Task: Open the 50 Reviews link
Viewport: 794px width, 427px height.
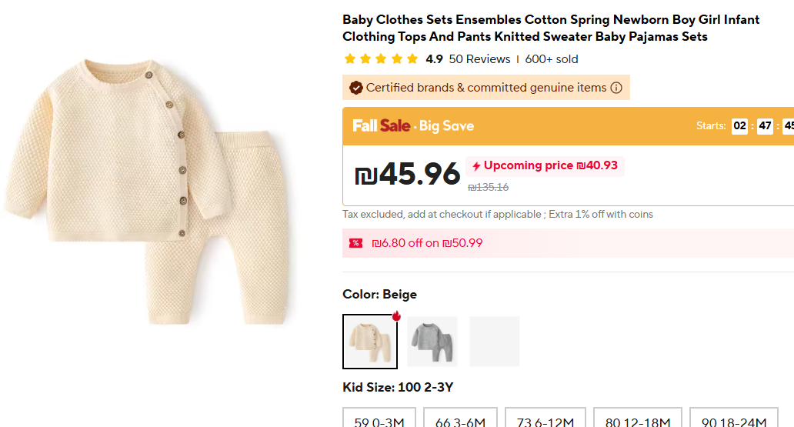Action: point(479,59)
